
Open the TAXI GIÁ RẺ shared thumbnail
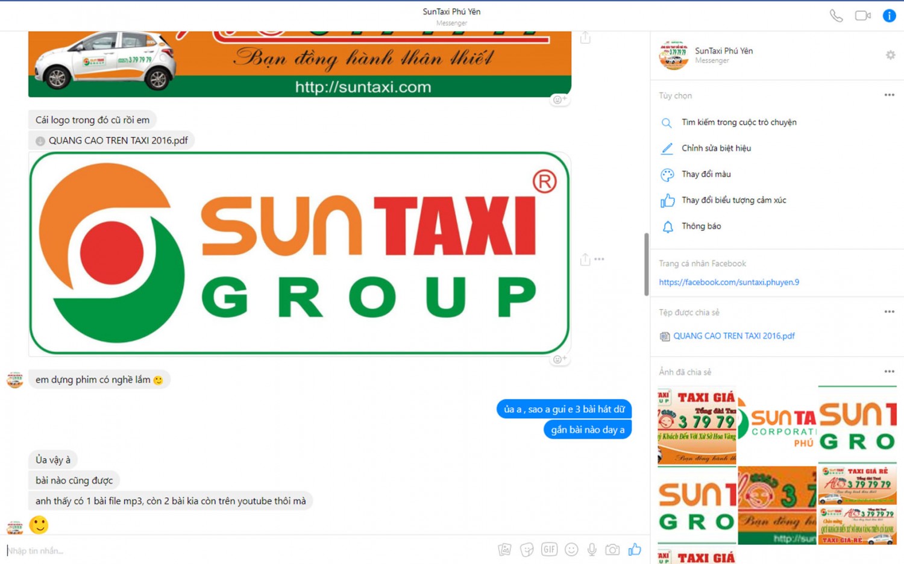(x=857, y=505)
